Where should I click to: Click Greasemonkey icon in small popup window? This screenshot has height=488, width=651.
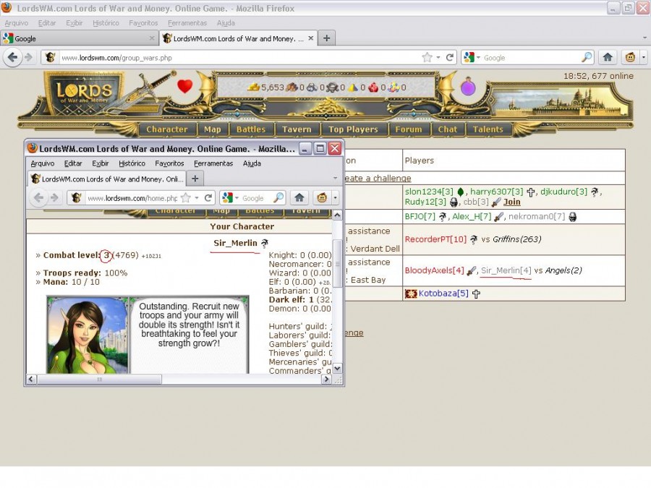point(322,197)
